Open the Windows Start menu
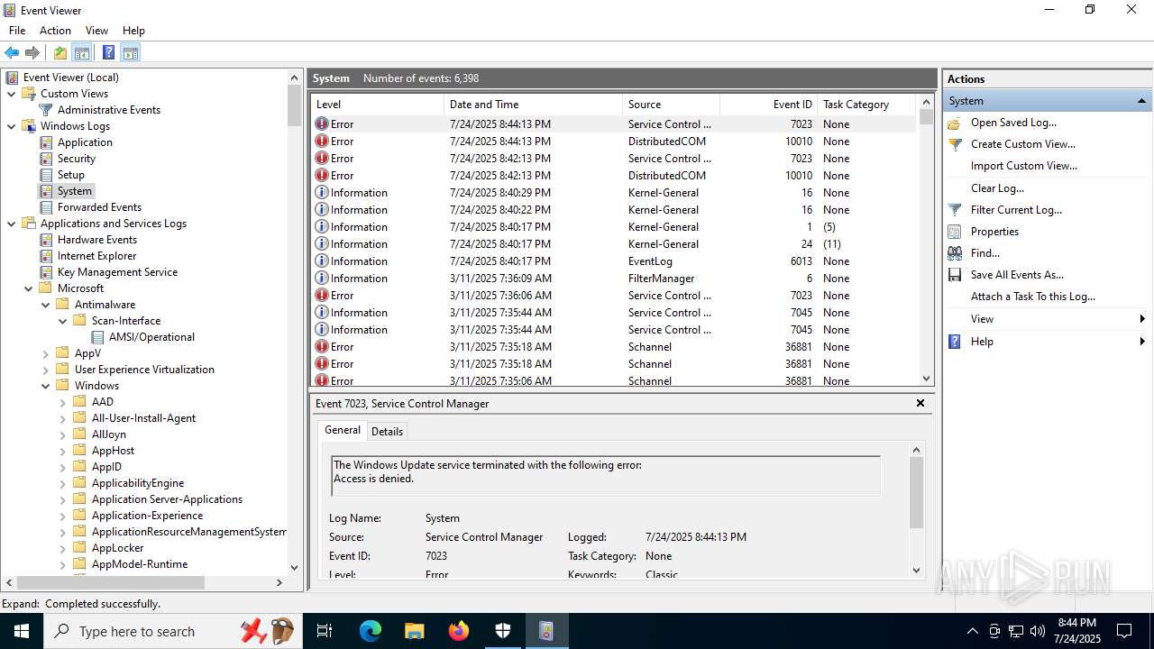1154x649 pixels. click(21, 631)
